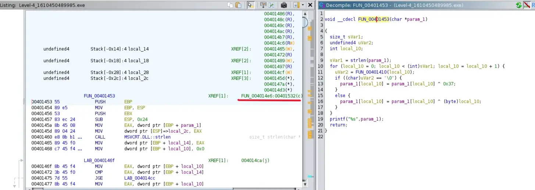Select the MSVCRT.DLL::strlen call operand
Viewport: 535px width, 190px height.
(x=147, y=137)
